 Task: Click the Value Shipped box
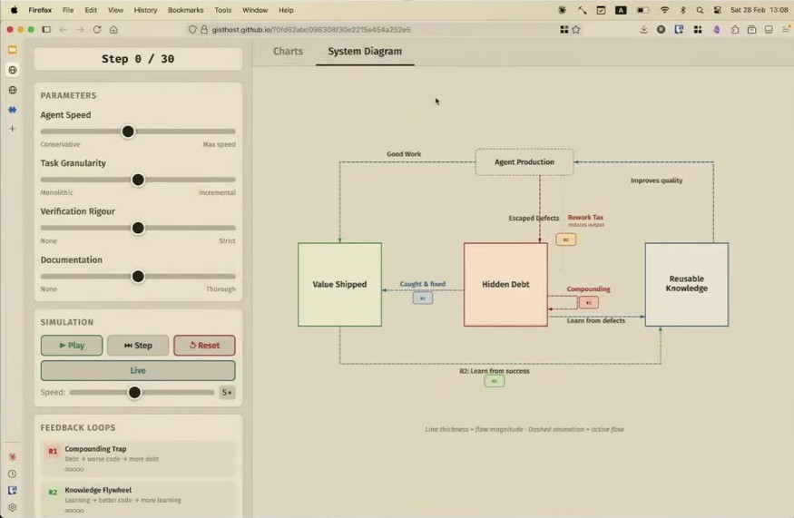click(x=339, y=285)
